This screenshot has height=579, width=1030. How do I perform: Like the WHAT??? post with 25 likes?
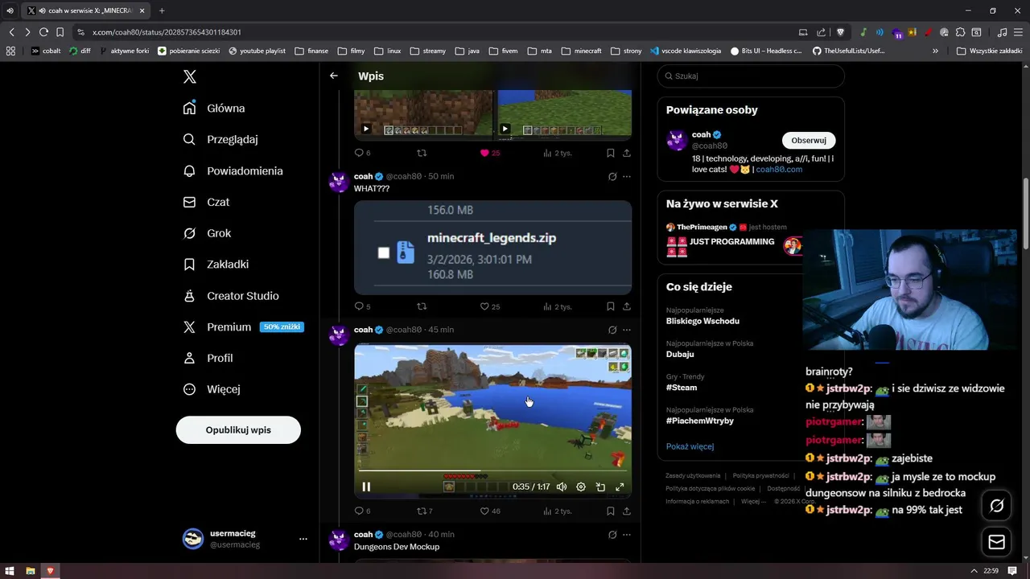490,306
